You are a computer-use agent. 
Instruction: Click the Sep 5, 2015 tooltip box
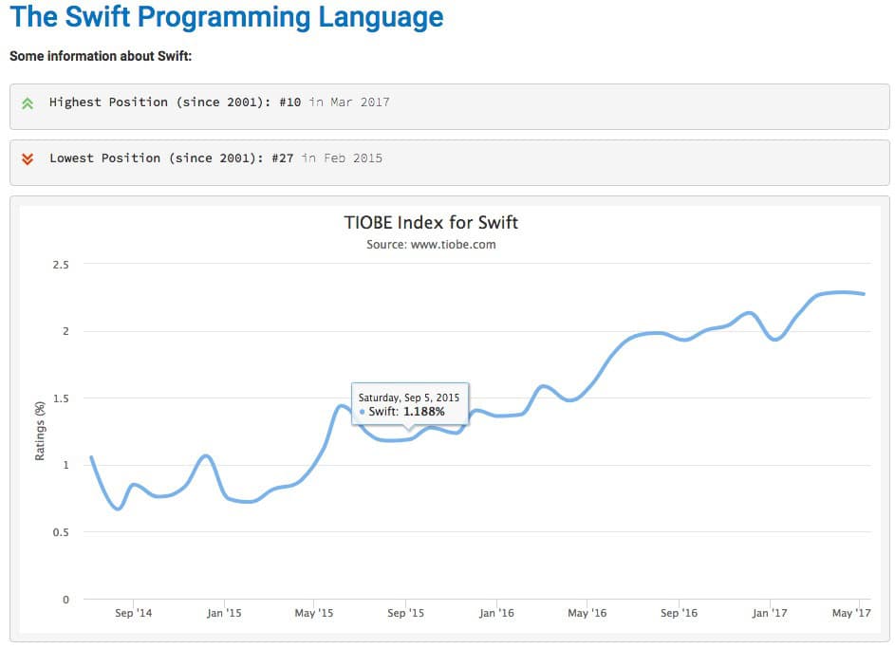410,404
